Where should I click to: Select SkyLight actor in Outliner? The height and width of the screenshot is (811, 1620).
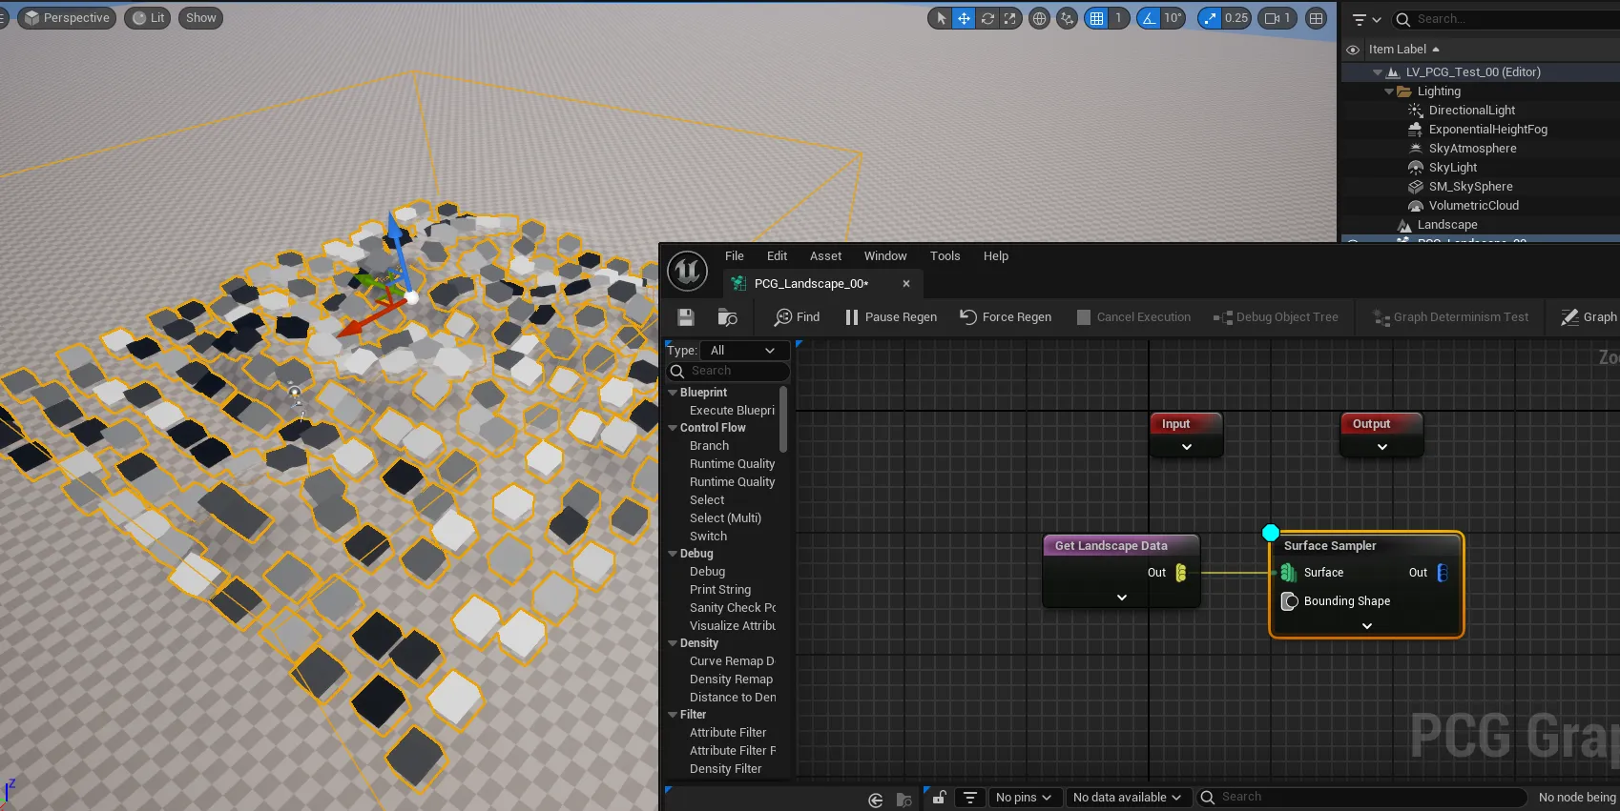[1453, 168]
